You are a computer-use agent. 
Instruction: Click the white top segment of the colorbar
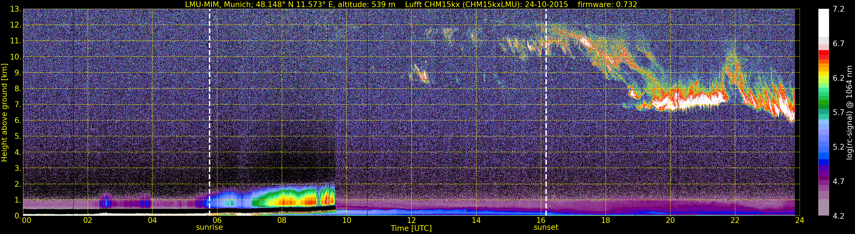(824, 23)
